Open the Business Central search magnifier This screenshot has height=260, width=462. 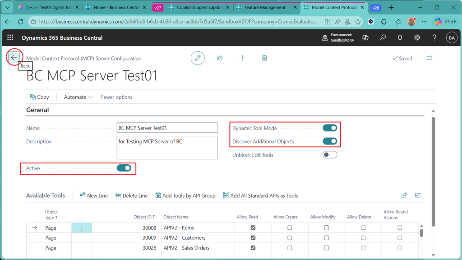click(x=383, y=38)
